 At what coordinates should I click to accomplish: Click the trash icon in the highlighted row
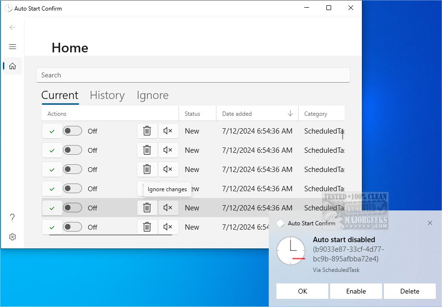tap(147, 208)
